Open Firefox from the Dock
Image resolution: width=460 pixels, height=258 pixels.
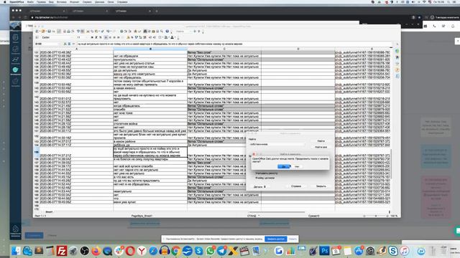point(96,251)
